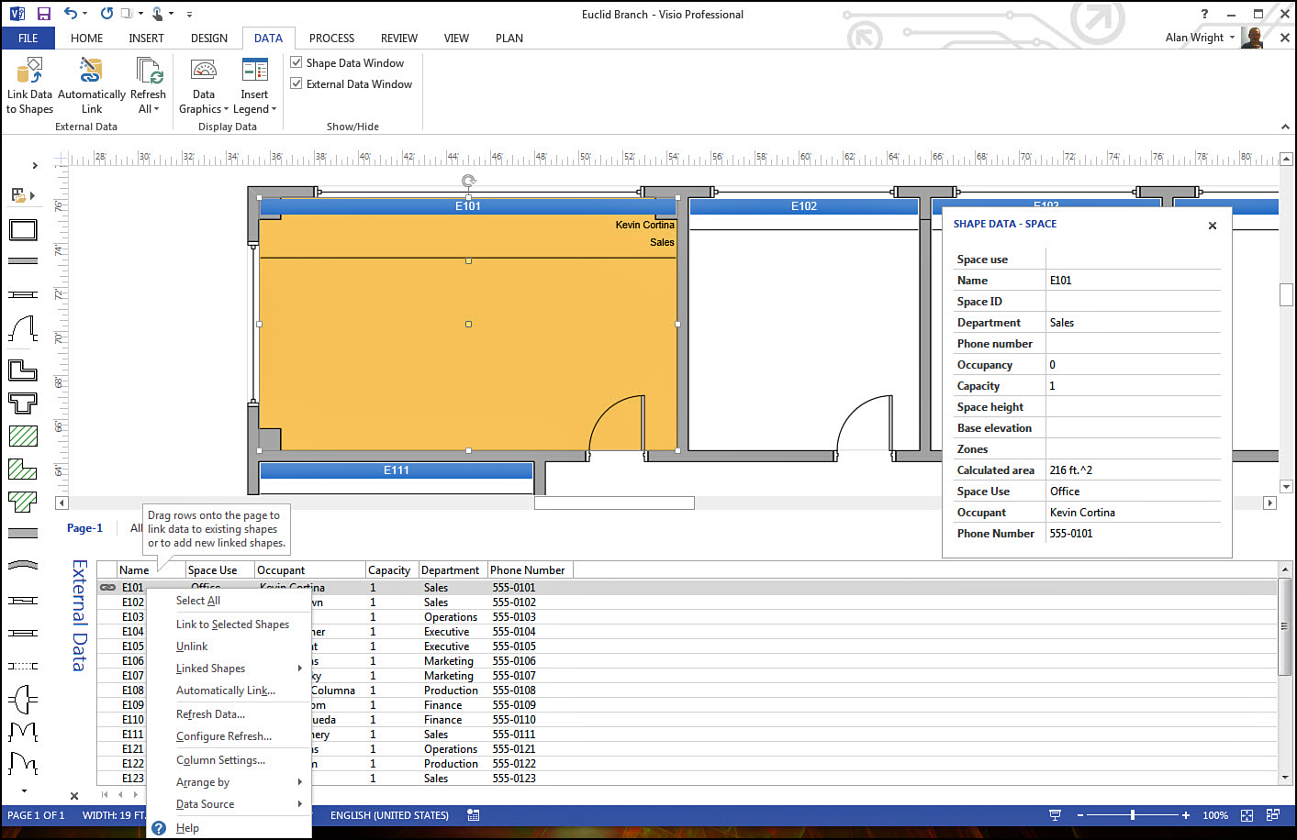Open Data Graphics gallery icon
The height and width of the screenshot is (840, 1297).
(x=204, y=71)
